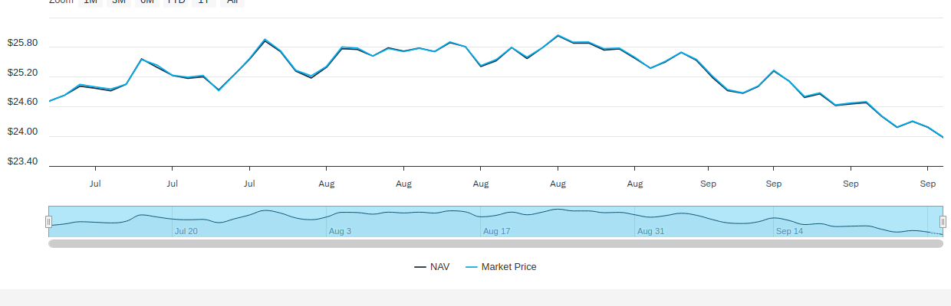Click the final lowest point of the price line
Viewport: 951px width, 306px height.
(x=943, y=137)
